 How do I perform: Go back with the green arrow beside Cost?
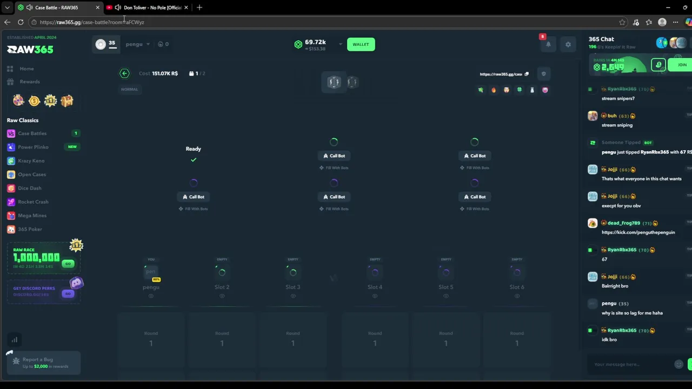[124, 73]
